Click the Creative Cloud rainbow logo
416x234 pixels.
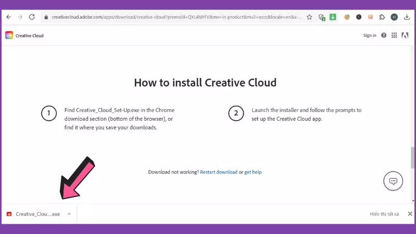coord(9,35)
